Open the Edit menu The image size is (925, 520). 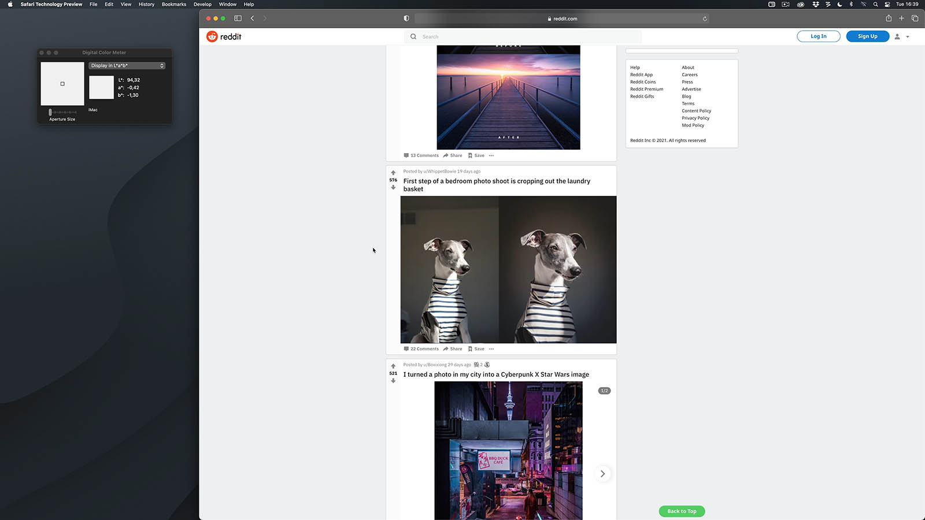[x=109, y=4]
